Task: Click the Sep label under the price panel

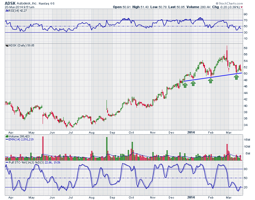Action: coord(112,133)
